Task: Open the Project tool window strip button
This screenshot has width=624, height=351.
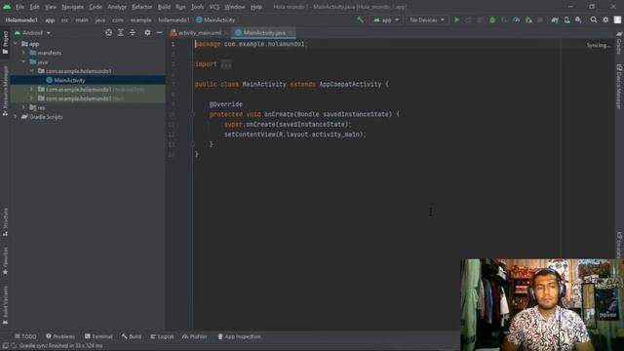Action: tap(5, 43)
